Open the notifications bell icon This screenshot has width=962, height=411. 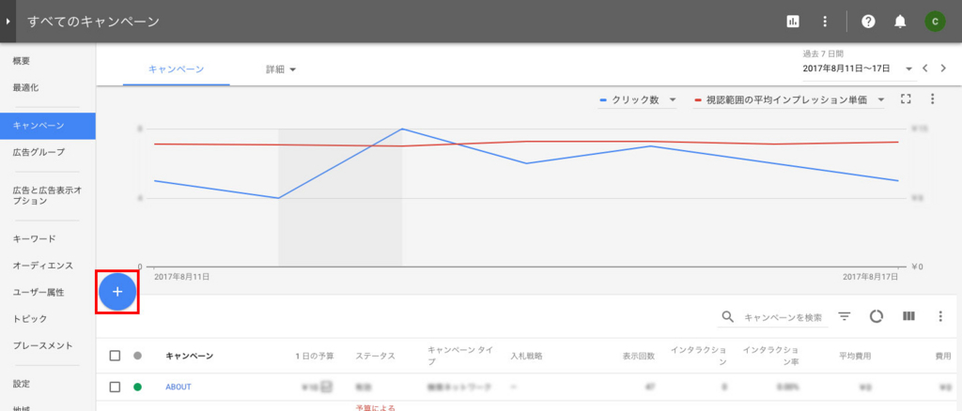click(x=900, y=22)
